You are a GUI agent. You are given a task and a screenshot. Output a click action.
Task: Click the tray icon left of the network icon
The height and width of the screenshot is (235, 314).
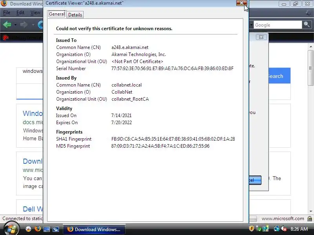266,229
